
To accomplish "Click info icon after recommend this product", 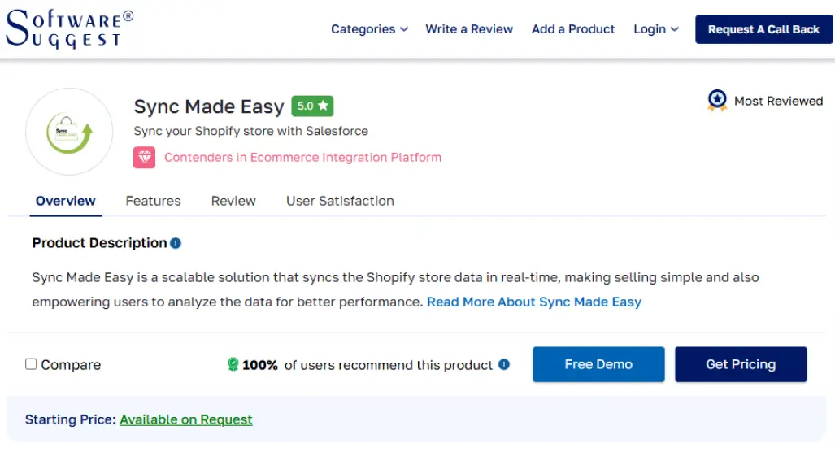I will coord(504,365).
